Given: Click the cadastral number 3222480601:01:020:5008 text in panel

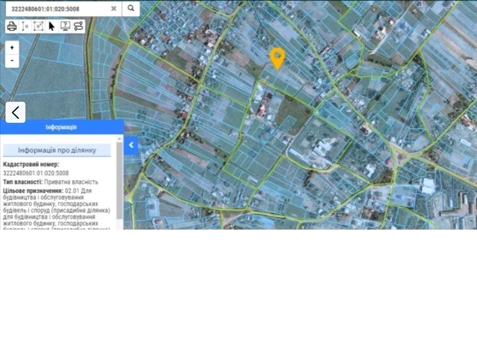Looking at the screenshot, I should tap(35, 173).
